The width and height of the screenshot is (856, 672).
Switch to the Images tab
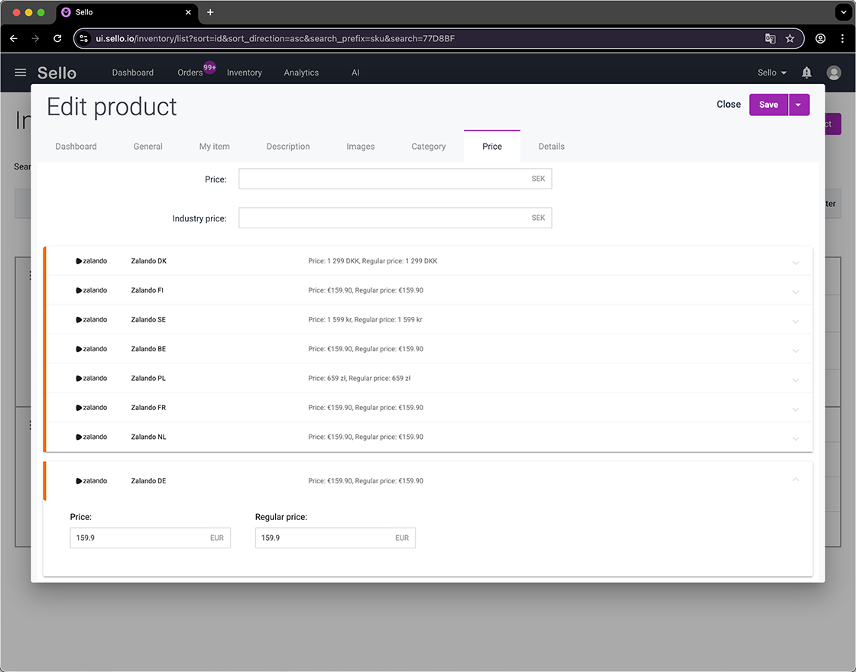[x=360, y=146]
